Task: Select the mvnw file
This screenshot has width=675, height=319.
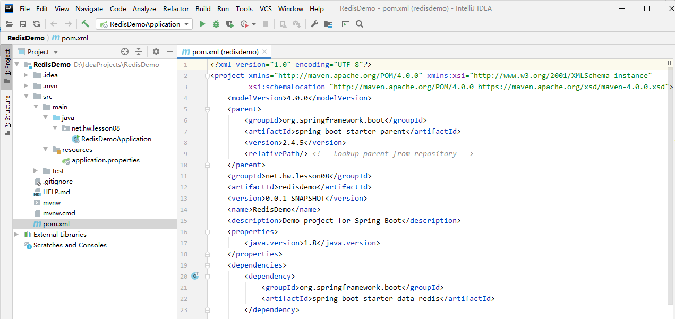Action: (52, 202)
